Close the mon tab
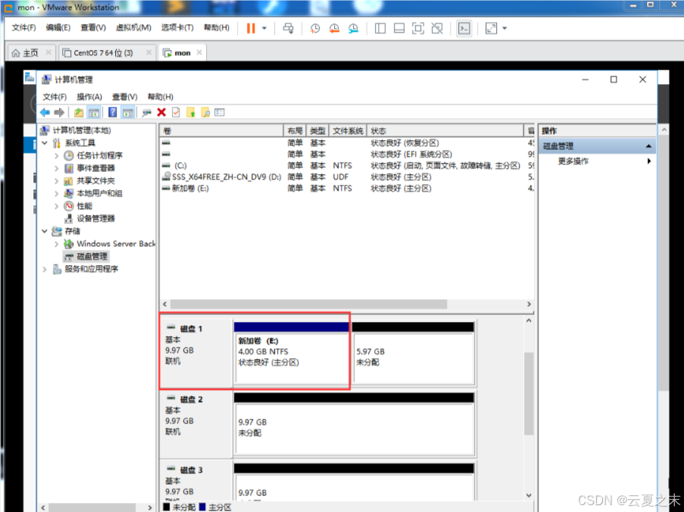Viewport: 684px width, 512px height. pos(199,52)
